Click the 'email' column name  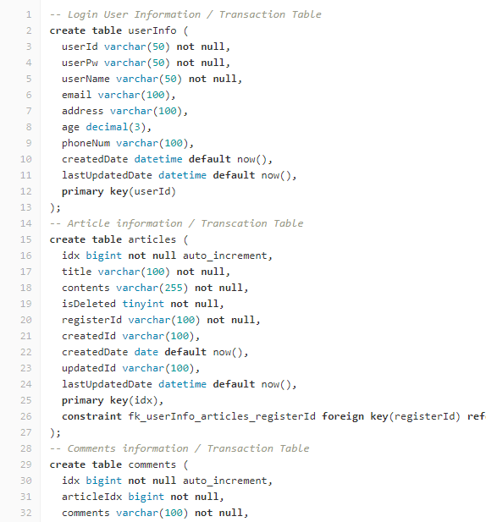click(x=76, y=95)
